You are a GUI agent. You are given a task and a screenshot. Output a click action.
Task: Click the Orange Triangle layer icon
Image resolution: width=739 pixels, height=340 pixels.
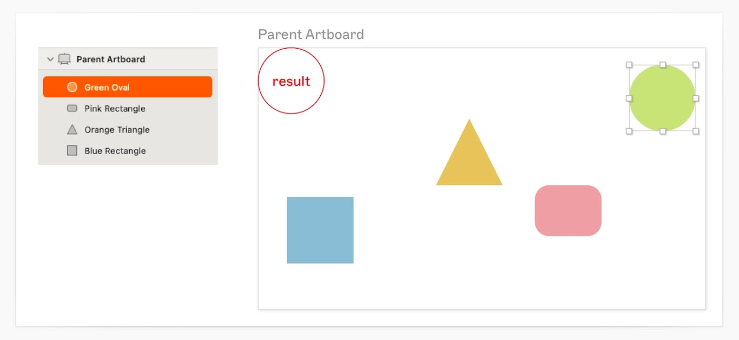pyautogui.click(x=72, y=130)
